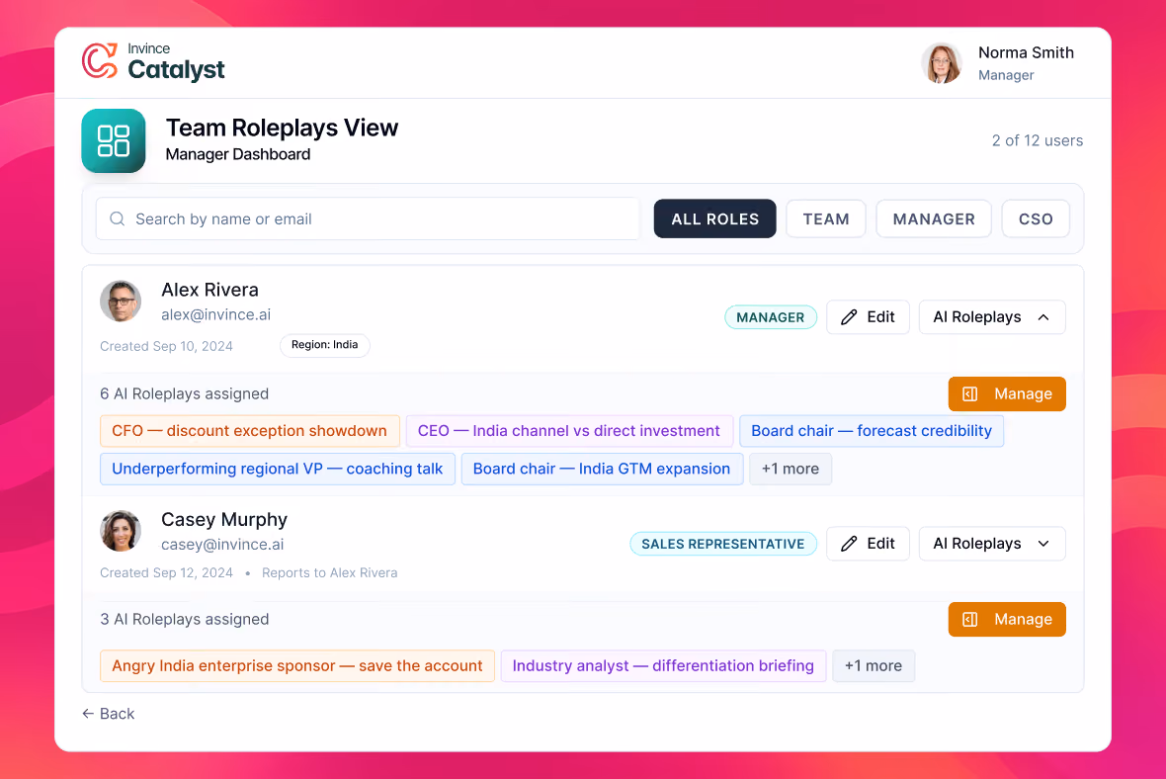This screenshot has width=1166, height=779.
Task: Click the Region: India tag
Action: [325, 345]
